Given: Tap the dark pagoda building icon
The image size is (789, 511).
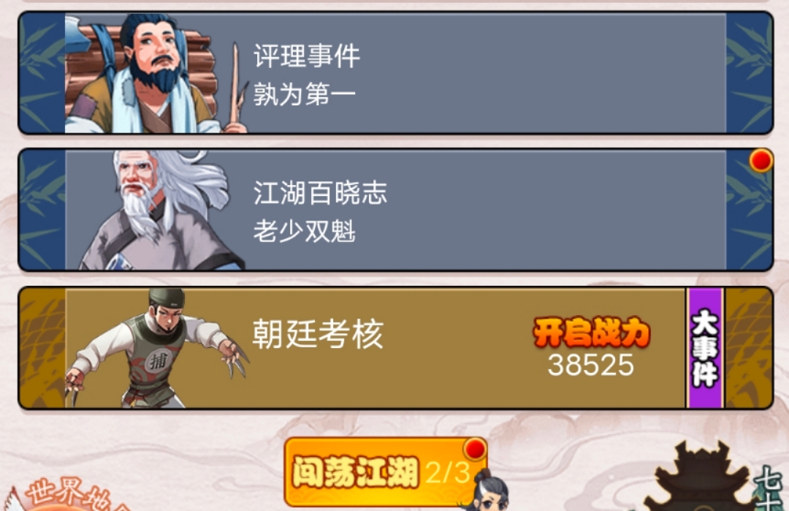Looking at the screenshot, I should pyautogui.click(x=702, y=476).
